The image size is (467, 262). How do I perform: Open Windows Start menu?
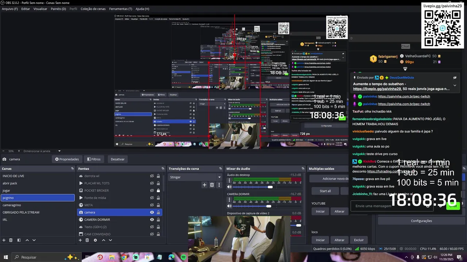[5, 257]
